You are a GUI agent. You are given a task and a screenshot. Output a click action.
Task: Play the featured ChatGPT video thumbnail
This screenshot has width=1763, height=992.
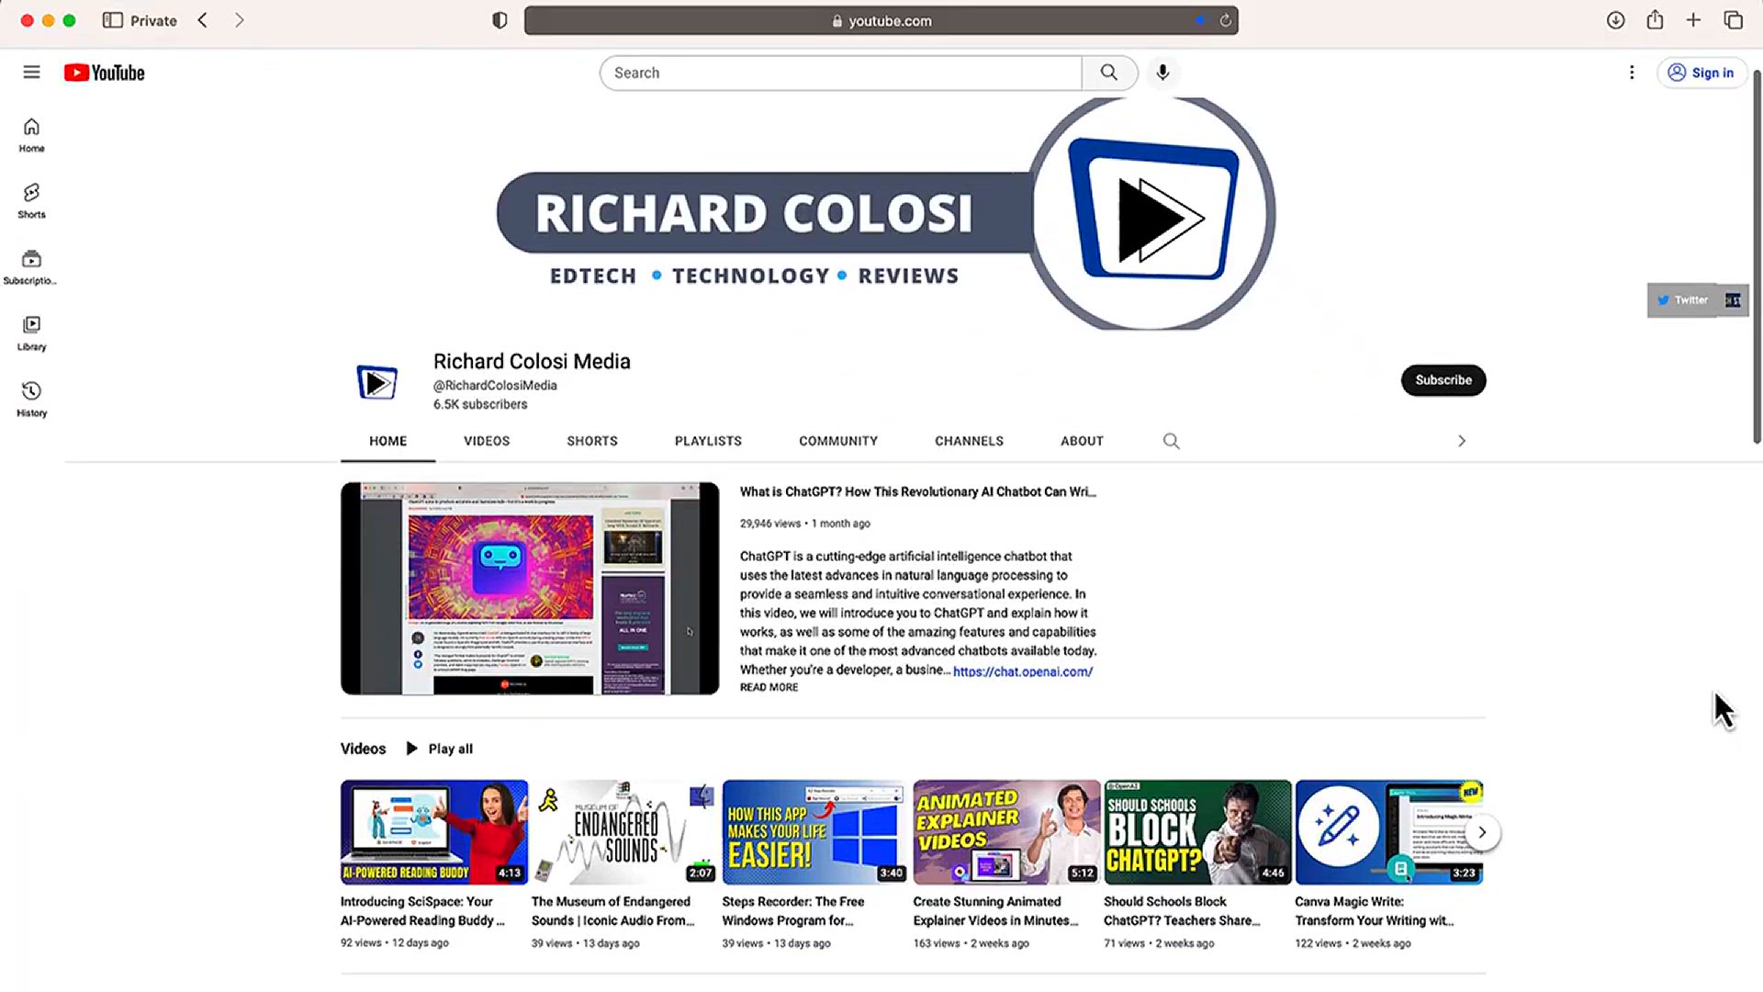(530, 588)
